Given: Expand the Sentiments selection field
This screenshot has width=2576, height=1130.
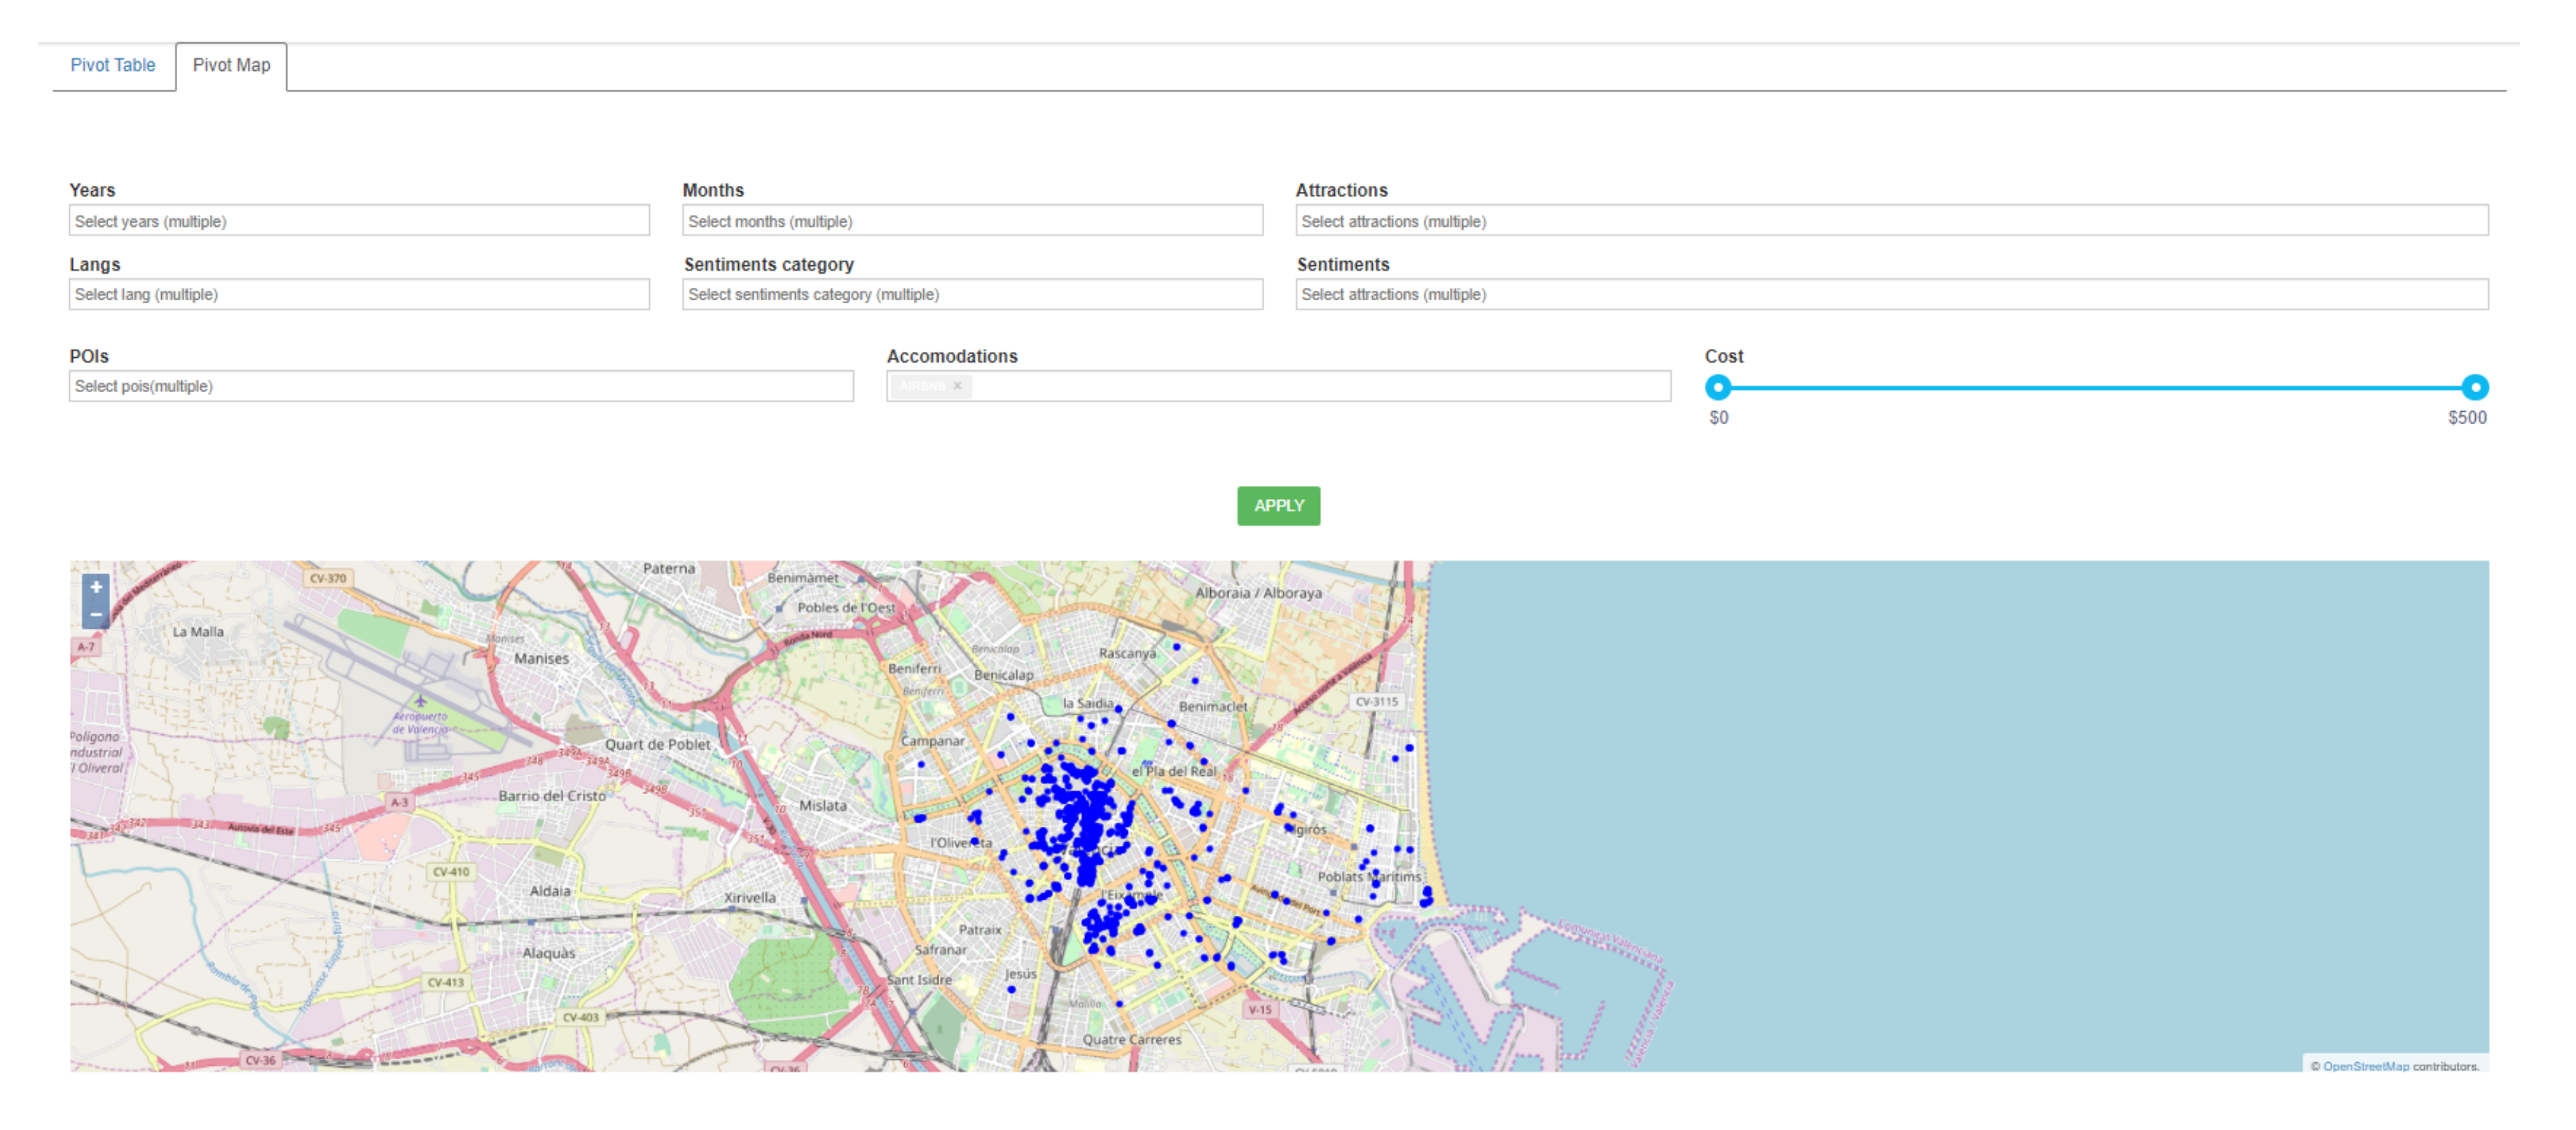Looking at the screenshot, I should pos(1891,294).
